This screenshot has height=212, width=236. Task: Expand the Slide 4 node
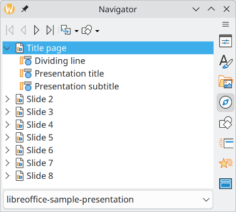[x=7, y=125]
